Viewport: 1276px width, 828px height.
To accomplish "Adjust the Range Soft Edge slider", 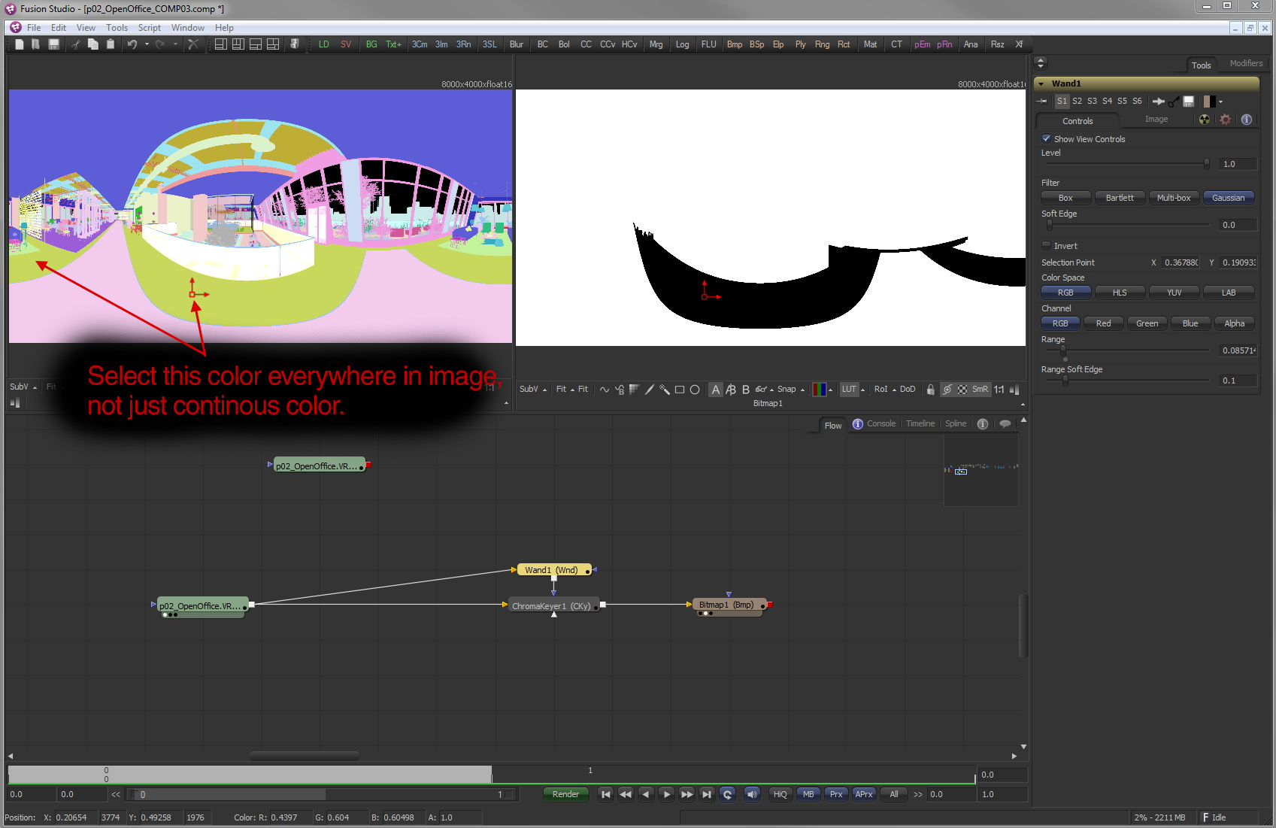I will click(1065, 381).
